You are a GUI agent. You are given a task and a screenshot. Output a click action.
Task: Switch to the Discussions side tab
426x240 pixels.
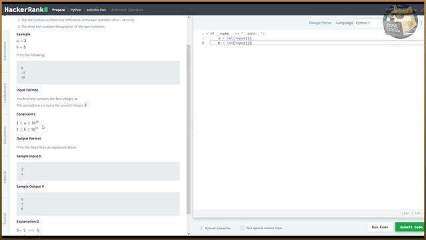tap(5, 135)
